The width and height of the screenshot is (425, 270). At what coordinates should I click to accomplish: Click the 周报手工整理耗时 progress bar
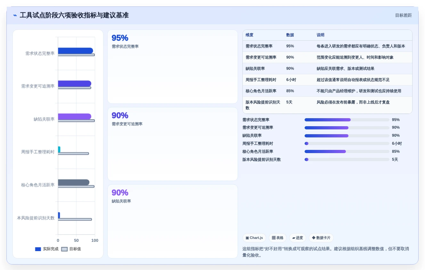pyautogui.click(x=347, y=143)
